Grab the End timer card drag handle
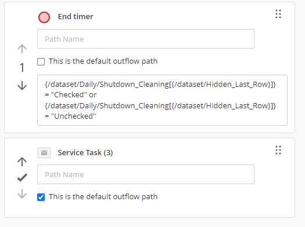 pyautogui.click(x=278, y=14)
